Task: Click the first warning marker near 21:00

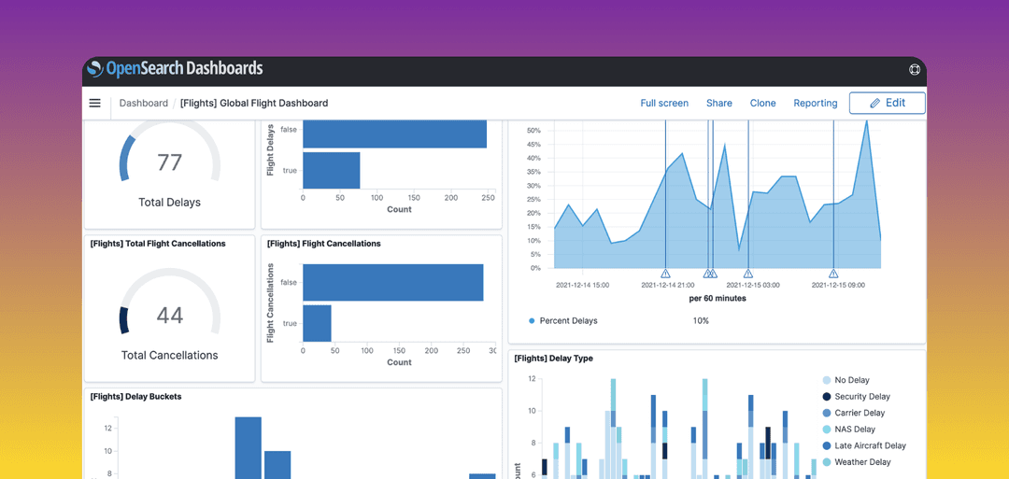Action: click(x=666, y=274)
